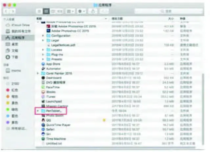Expand the Corel Painter 2016 folder triangle
210x152 pixels.
tap(38, 73)
